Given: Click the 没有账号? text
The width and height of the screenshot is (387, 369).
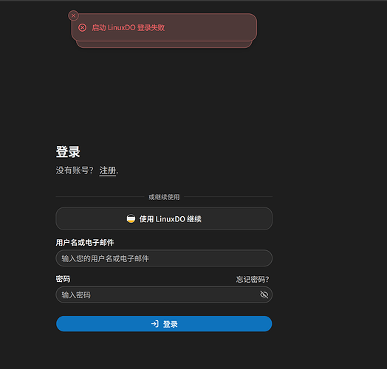Looking at the screenshot, I should [75, 170].
